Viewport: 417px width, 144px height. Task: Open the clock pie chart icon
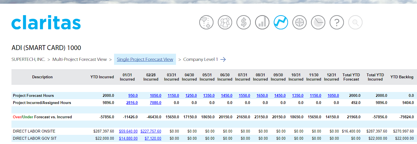pyautogui.click(x=318, y=22)
